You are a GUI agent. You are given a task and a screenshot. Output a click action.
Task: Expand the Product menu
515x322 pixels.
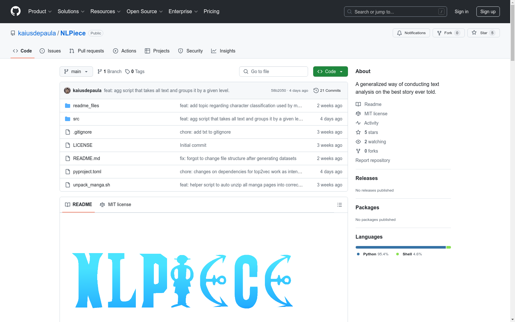point(40,11)
